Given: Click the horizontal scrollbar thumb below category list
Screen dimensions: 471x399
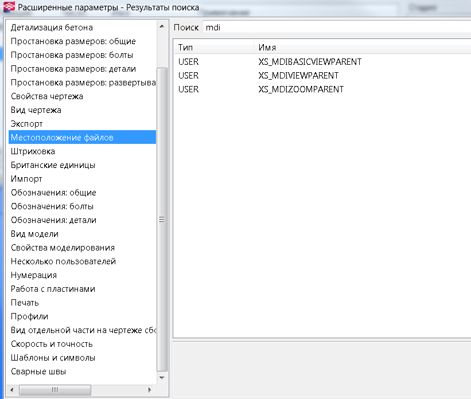Looking at the screenshot, I should tap(55, 390).
